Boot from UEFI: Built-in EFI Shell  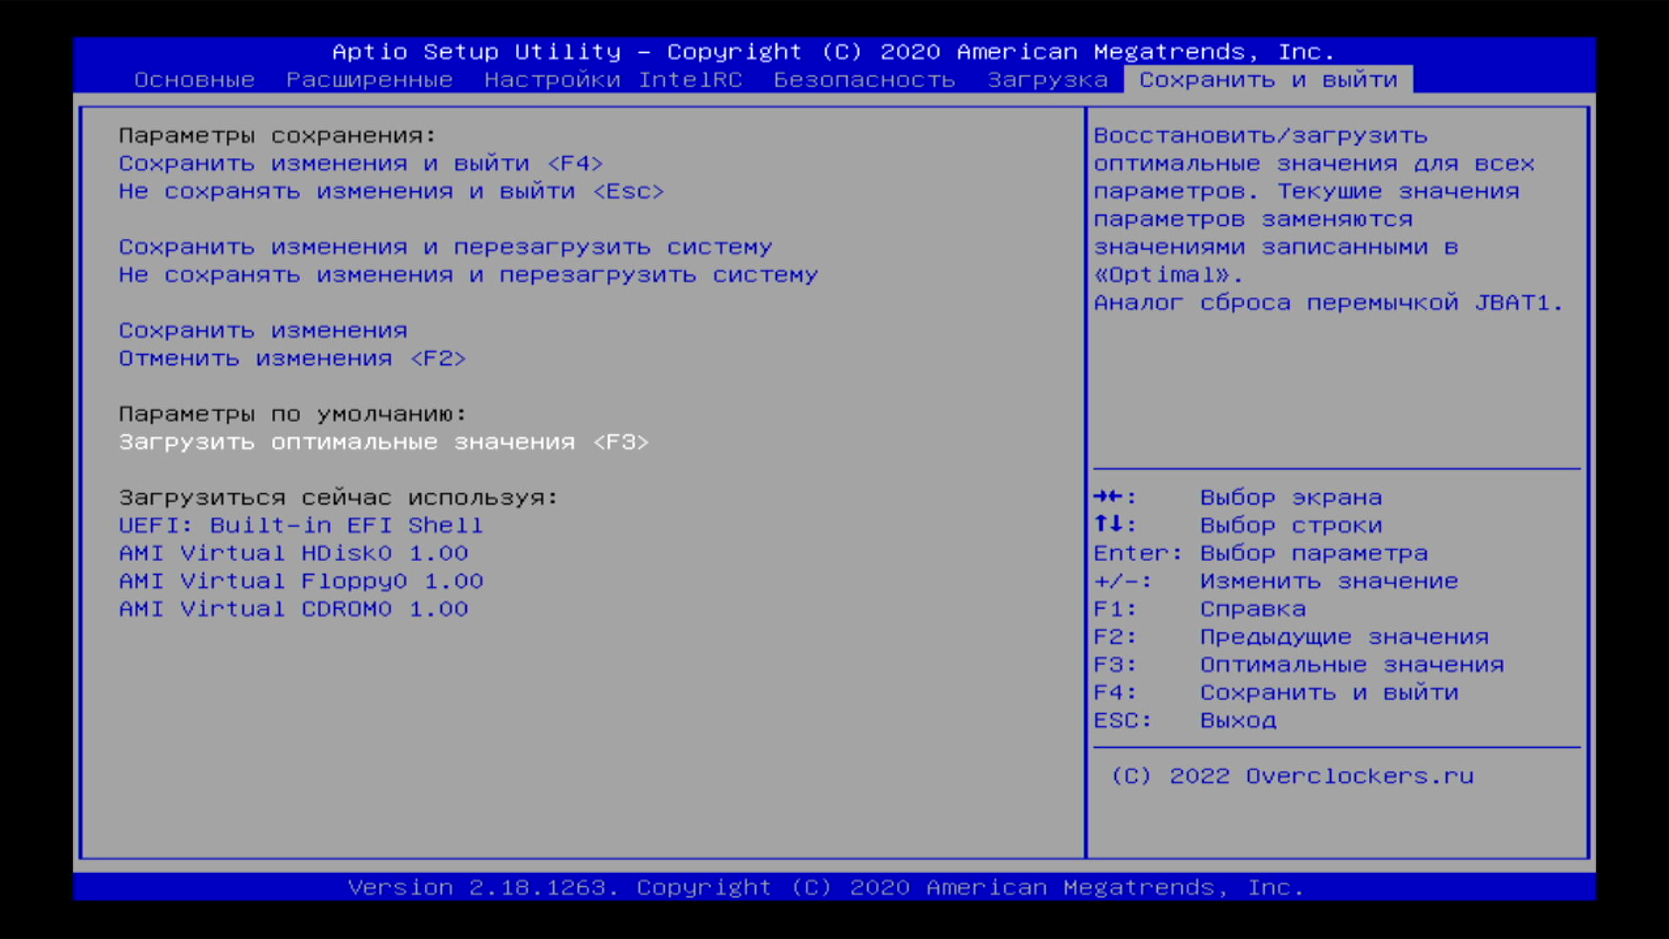coord(300,525)
